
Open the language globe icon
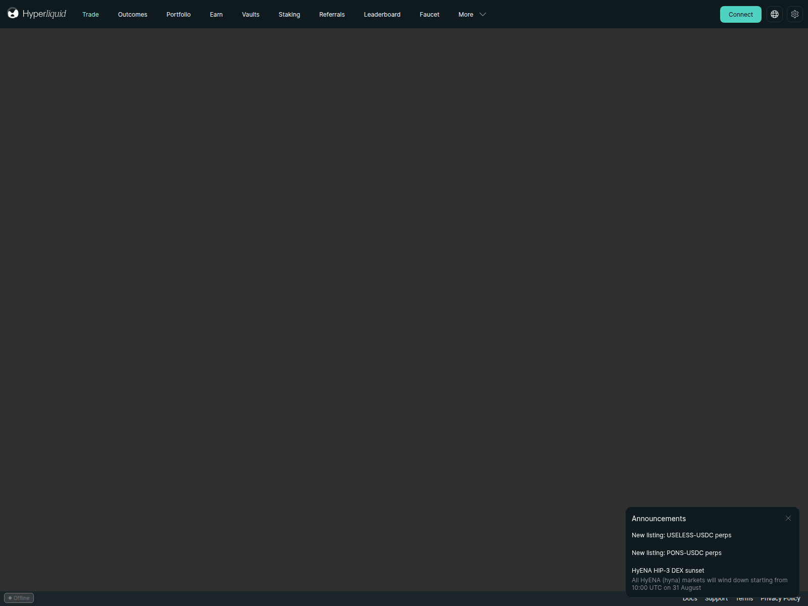pos(775,14)
